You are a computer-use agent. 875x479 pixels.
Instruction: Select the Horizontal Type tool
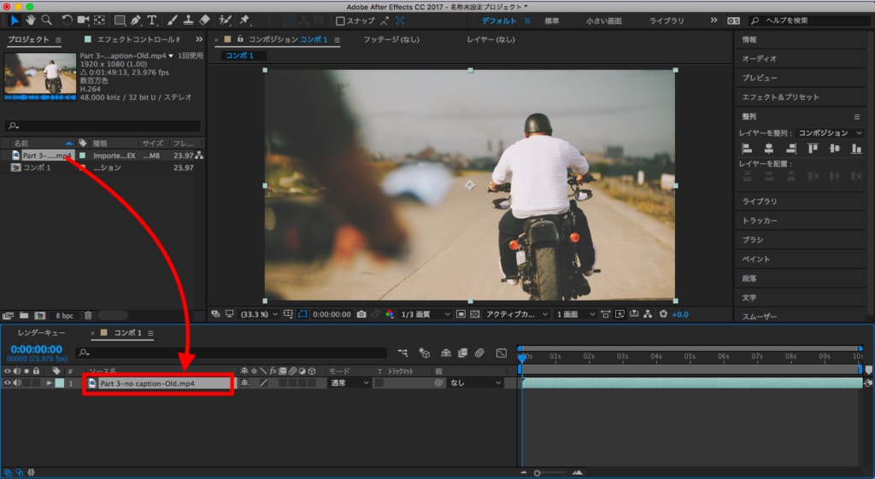point(152,20)
